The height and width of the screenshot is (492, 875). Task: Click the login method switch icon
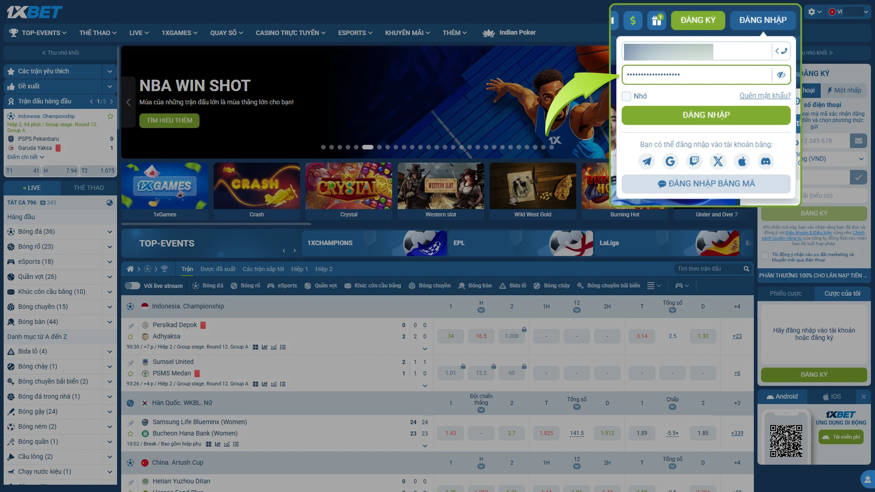(781, 51)
